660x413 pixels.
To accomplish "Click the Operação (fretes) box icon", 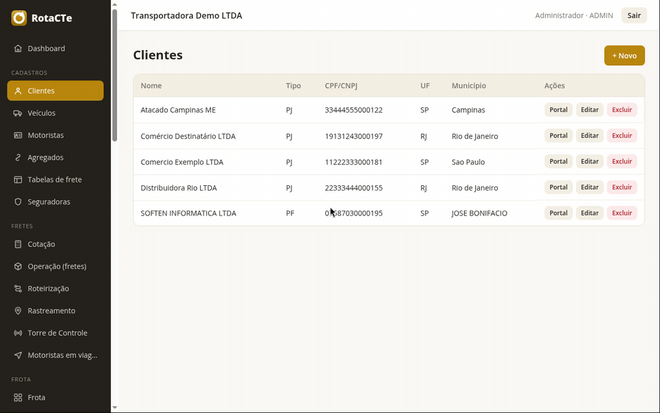I will click(18, 266).
